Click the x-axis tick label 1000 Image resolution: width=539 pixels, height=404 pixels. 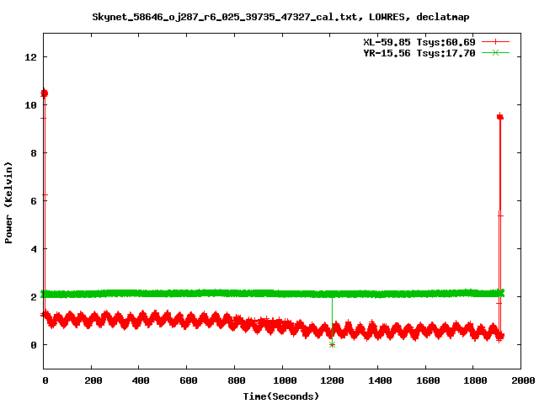tap(285, 380)
